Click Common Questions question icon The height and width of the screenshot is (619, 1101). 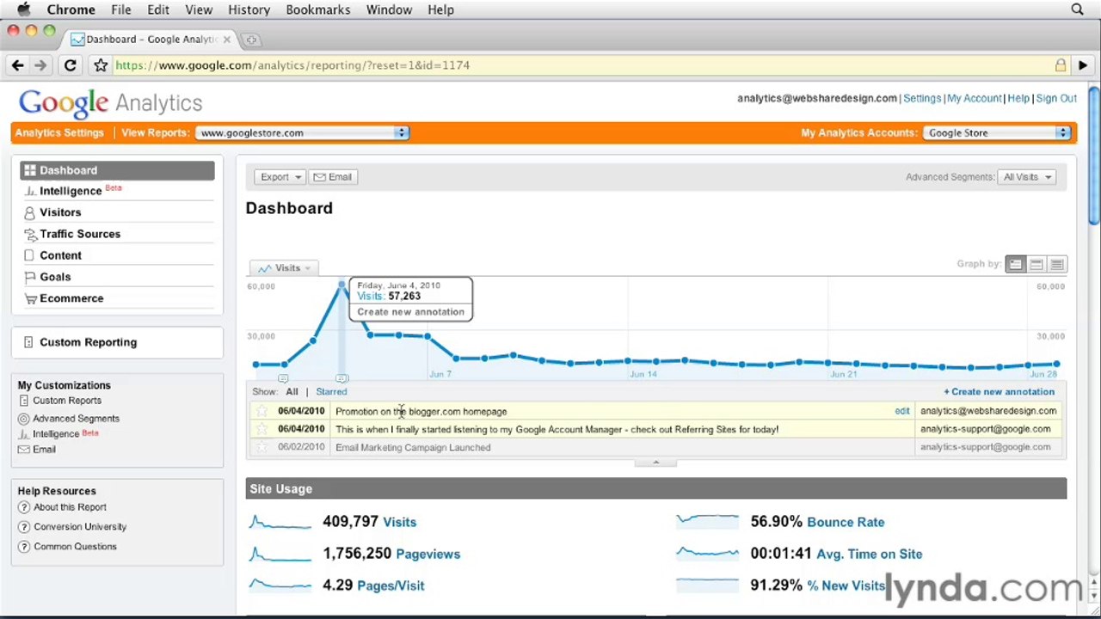click(x=24, y=547)
